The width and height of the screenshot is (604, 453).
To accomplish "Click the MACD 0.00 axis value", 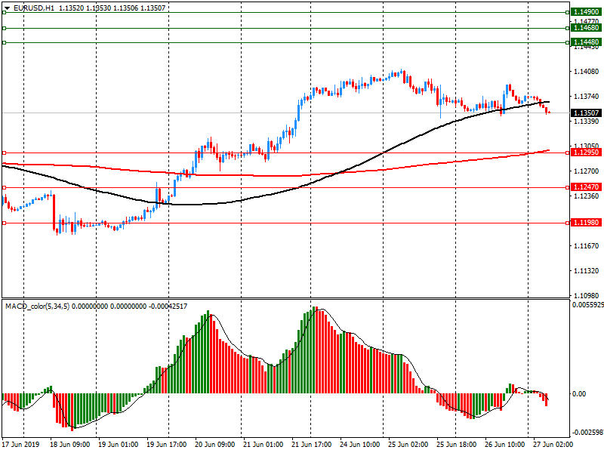I will coord(579,393).
